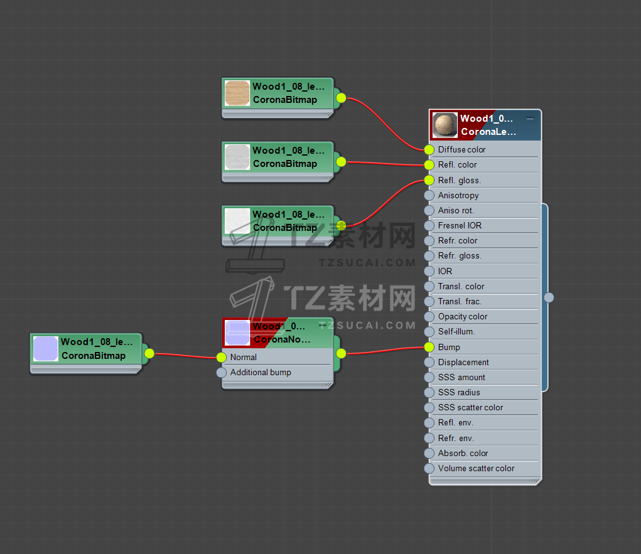Screen dimensions: 641x554
Task: Select the Displacement slot label
Action: click(x=463, y=363)
